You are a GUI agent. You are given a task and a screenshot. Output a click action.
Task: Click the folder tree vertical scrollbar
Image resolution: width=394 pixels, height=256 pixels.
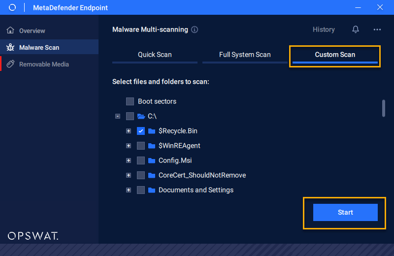[384, 108]
